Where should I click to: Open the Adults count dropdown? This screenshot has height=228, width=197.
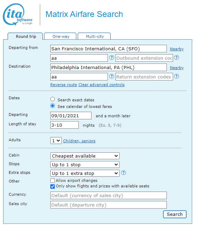pyautogui.click(x=56, y=141)
